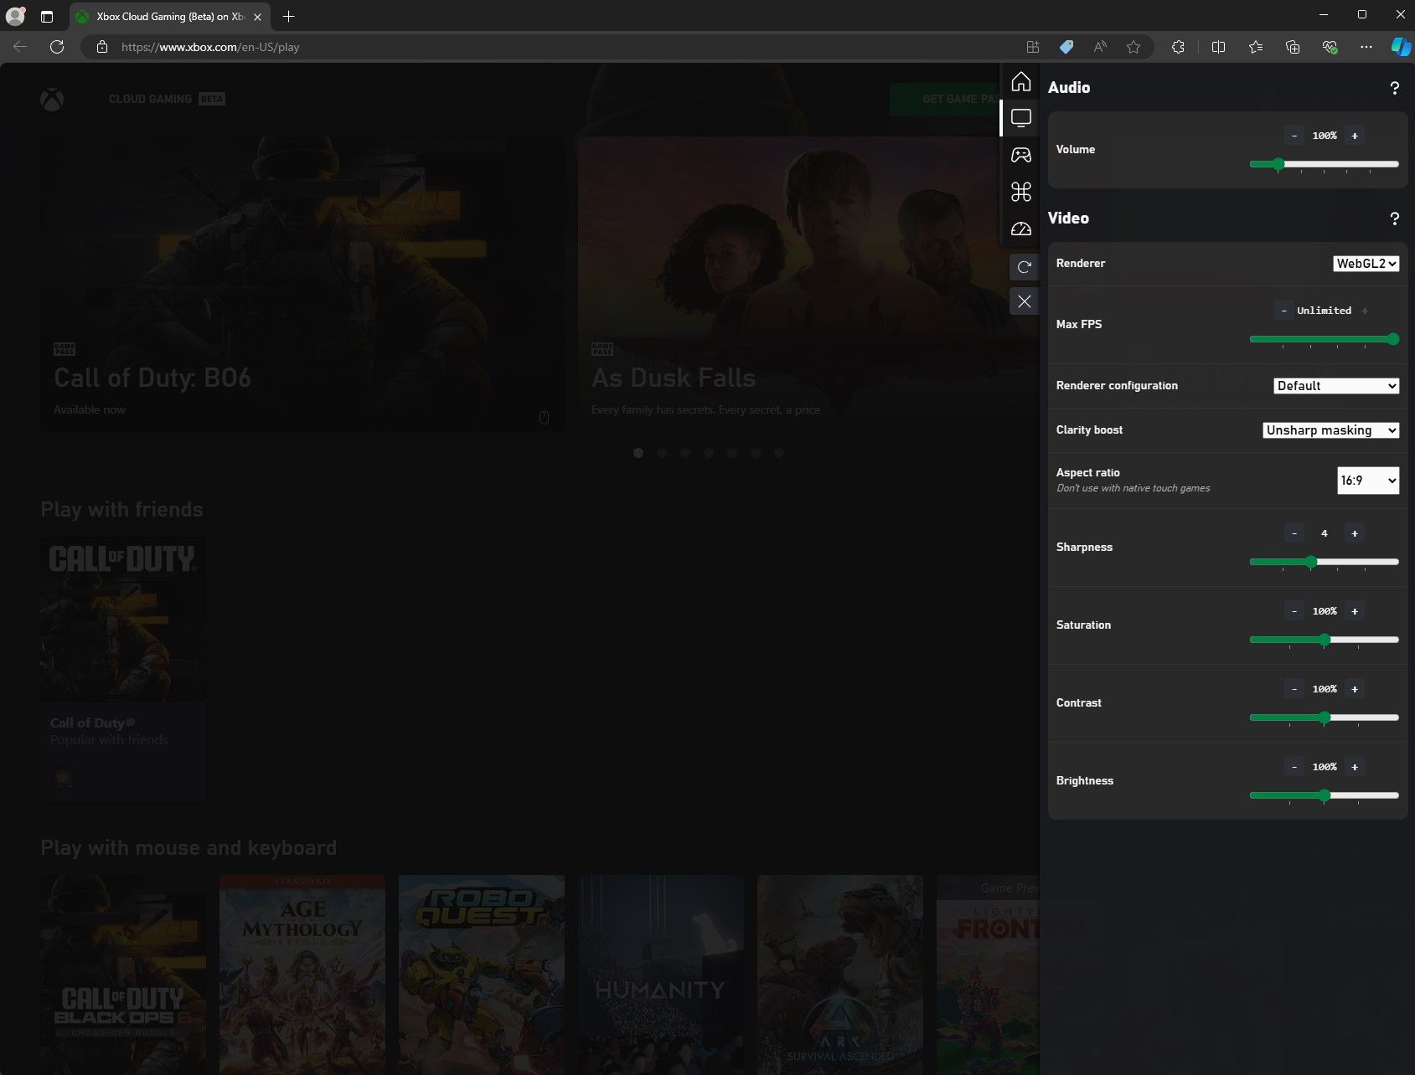The image size is (1415, 1075).
Task: Open the Renderer dropdown WebGL2
Action: tap(1366, 264)
